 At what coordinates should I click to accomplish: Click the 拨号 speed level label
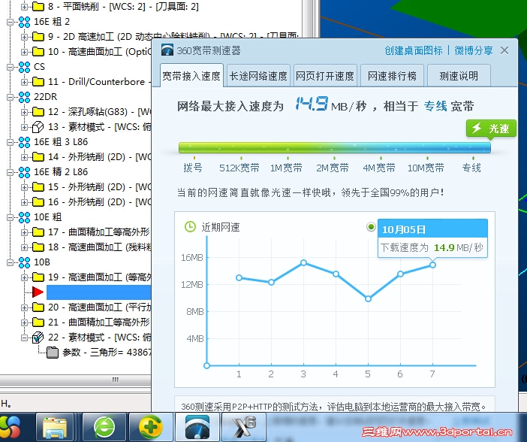coord(193,168)
